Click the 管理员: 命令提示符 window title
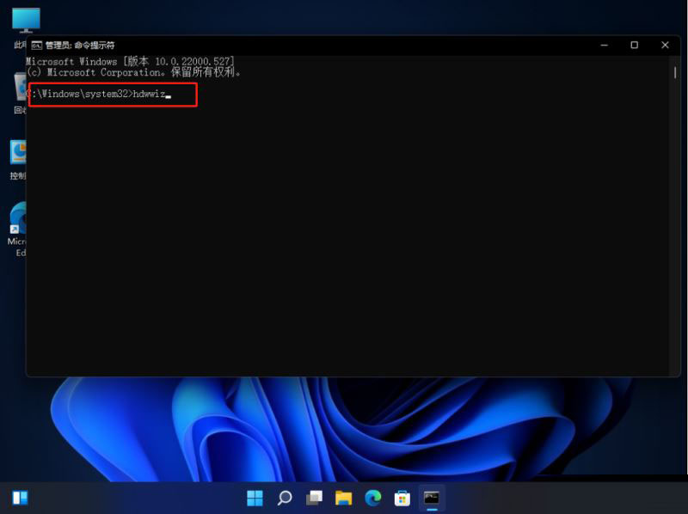688x514 pixels. tap(80, 46)
